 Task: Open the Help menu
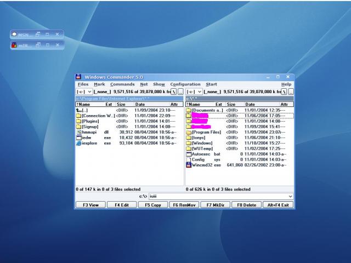[286, 84]
